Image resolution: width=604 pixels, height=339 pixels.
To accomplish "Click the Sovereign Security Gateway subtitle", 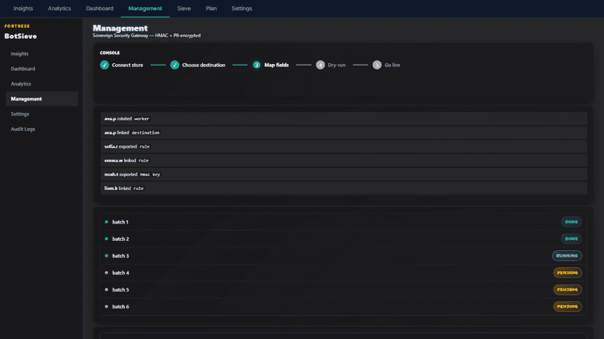I will pos(147,36).
